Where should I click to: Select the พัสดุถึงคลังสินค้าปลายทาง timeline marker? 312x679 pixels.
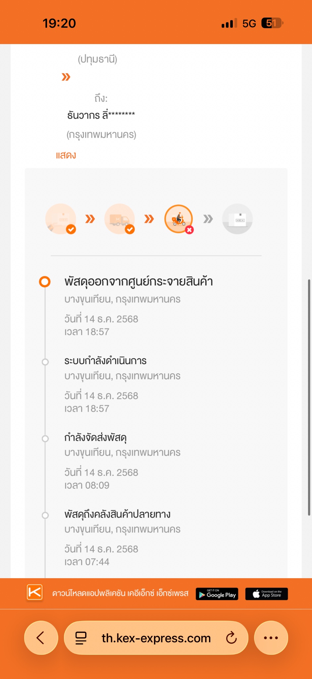point(45,515)
